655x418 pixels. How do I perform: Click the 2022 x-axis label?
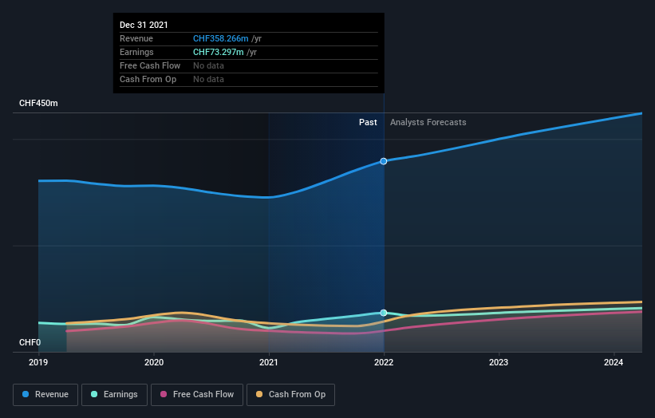click(x=384, y=362)
